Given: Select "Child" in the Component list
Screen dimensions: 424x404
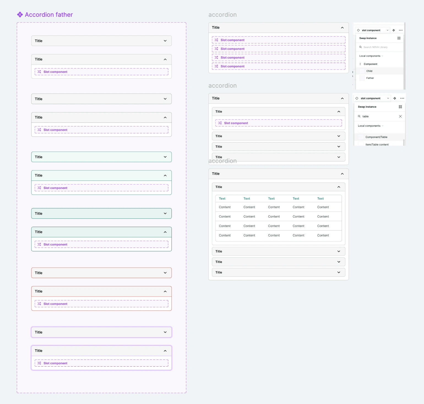Looking at the screenshot, I should [369, 71].
